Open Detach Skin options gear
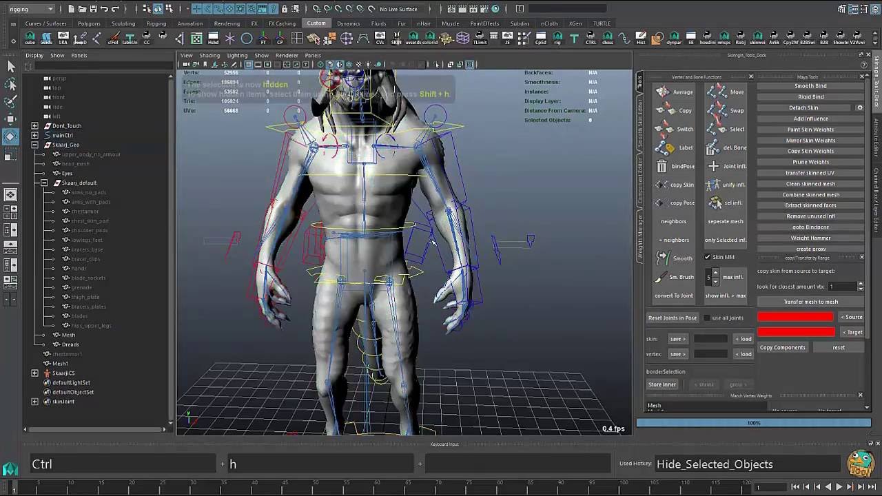Viewport: 882px width, 496px height. pos(859,107)
